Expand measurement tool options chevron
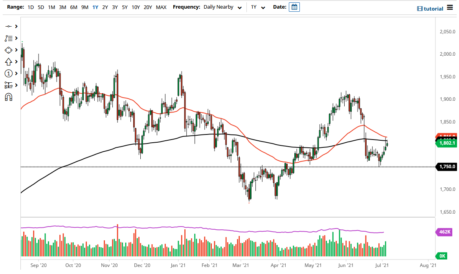The image size is (459, 274). coord(17,85)
